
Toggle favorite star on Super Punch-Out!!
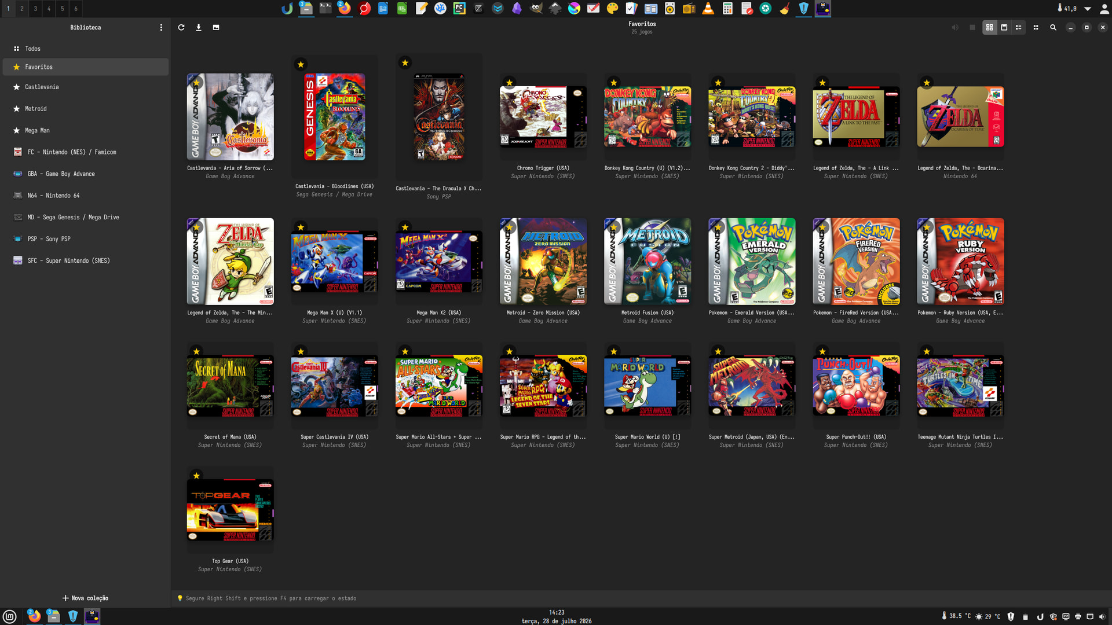coord(822,351)
